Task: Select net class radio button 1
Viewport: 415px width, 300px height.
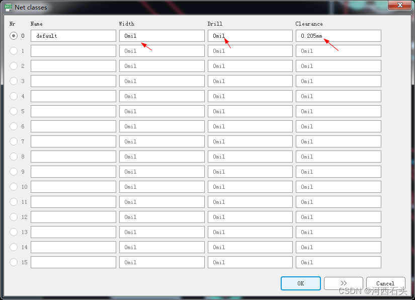Action: click(14, 51)
